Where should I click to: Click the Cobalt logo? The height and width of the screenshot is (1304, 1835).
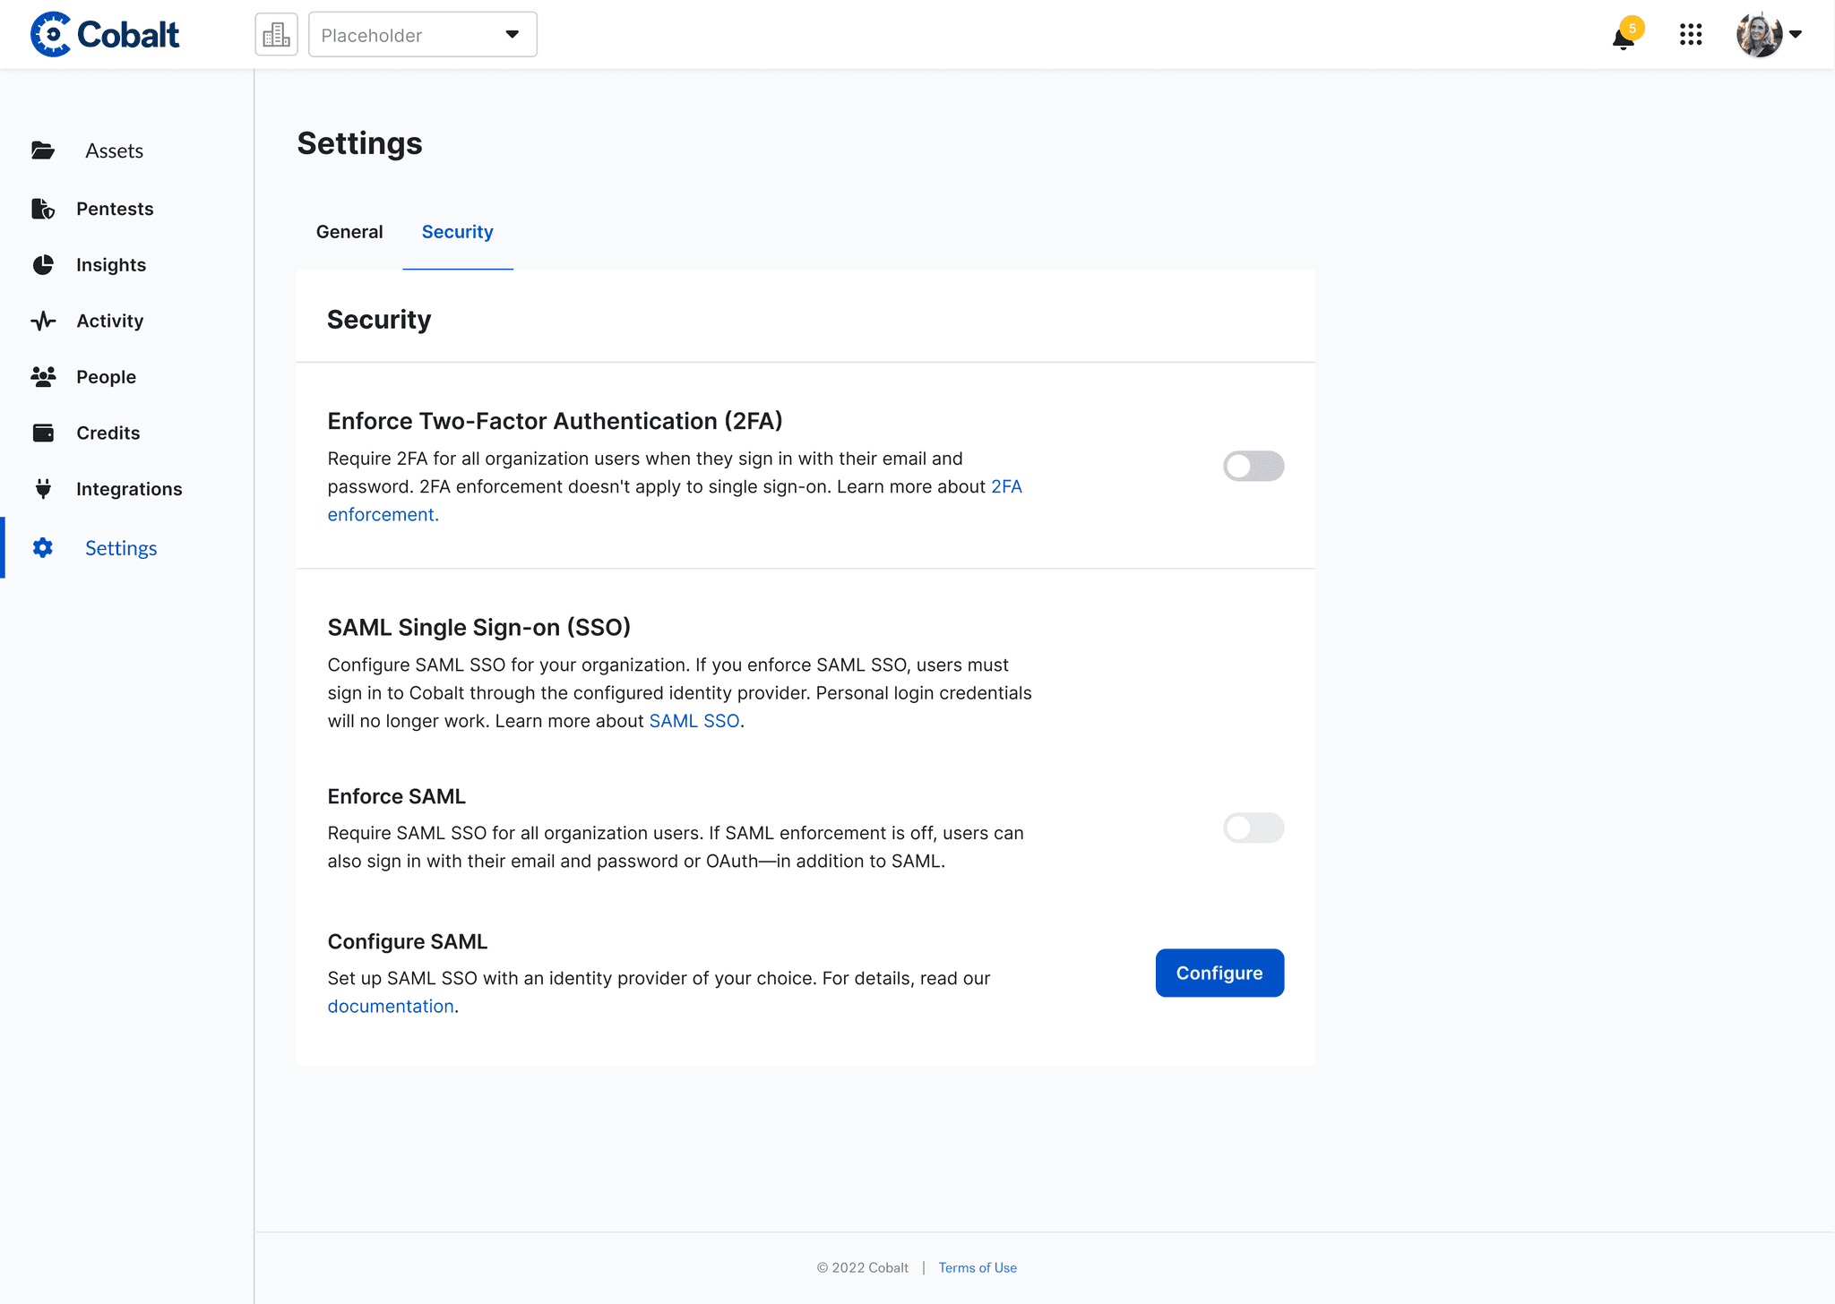[x=105, y=34]
